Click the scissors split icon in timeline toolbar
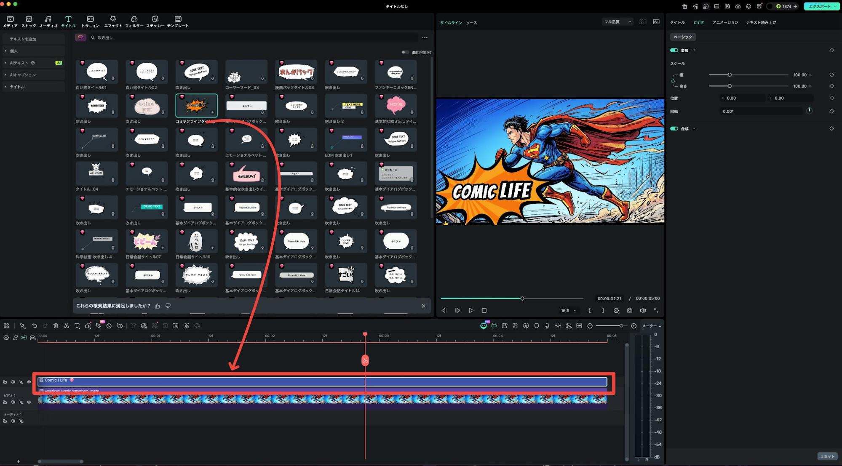Viewport: 842px width, 466px height. pyautogui.click(x=66, y=326)
